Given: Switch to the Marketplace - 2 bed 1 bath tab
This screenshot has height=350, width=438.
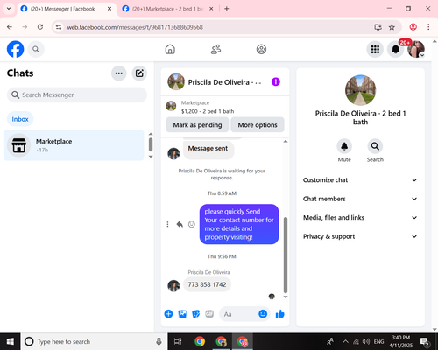Looking at the screenshot, I should pyautogui.click(x=167, y=9).
